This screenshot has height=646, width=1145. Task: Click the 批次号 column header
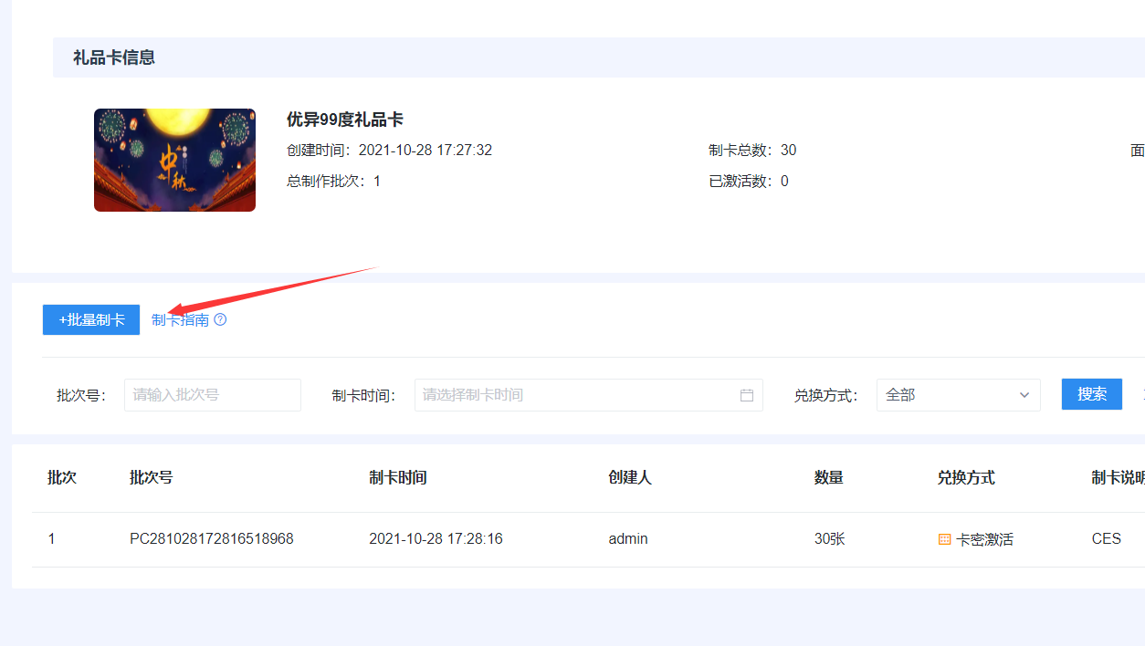(152, 477)
